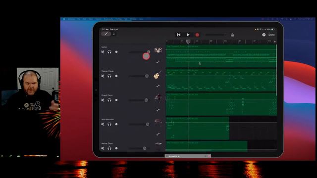The width and height of the screenshot is (317, 178).
Task: Mute the Grand Piano track
Action: pyautogui.click(x=103, y=100)
